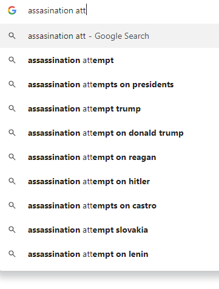Click magnifier icon beside 'attempts on presidents'
219x289 pixels.
coord(12,84)
